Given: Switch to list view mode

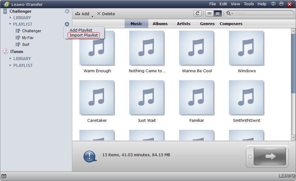Looking at the screenshot, I should tap(210, 14).
